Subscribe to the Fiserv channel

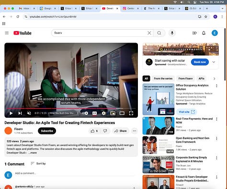click(47, 131)
